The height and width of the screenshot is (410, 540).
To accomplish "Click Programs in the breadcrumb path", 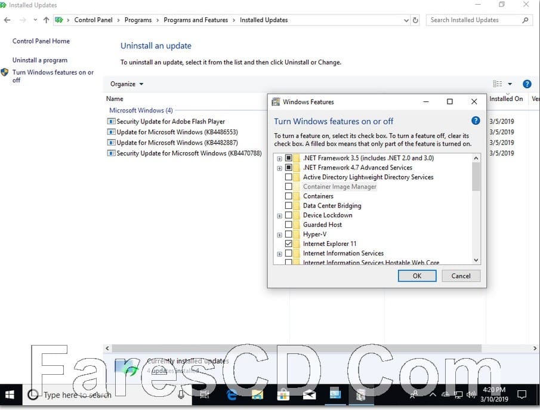I will [x=138, y=20].
